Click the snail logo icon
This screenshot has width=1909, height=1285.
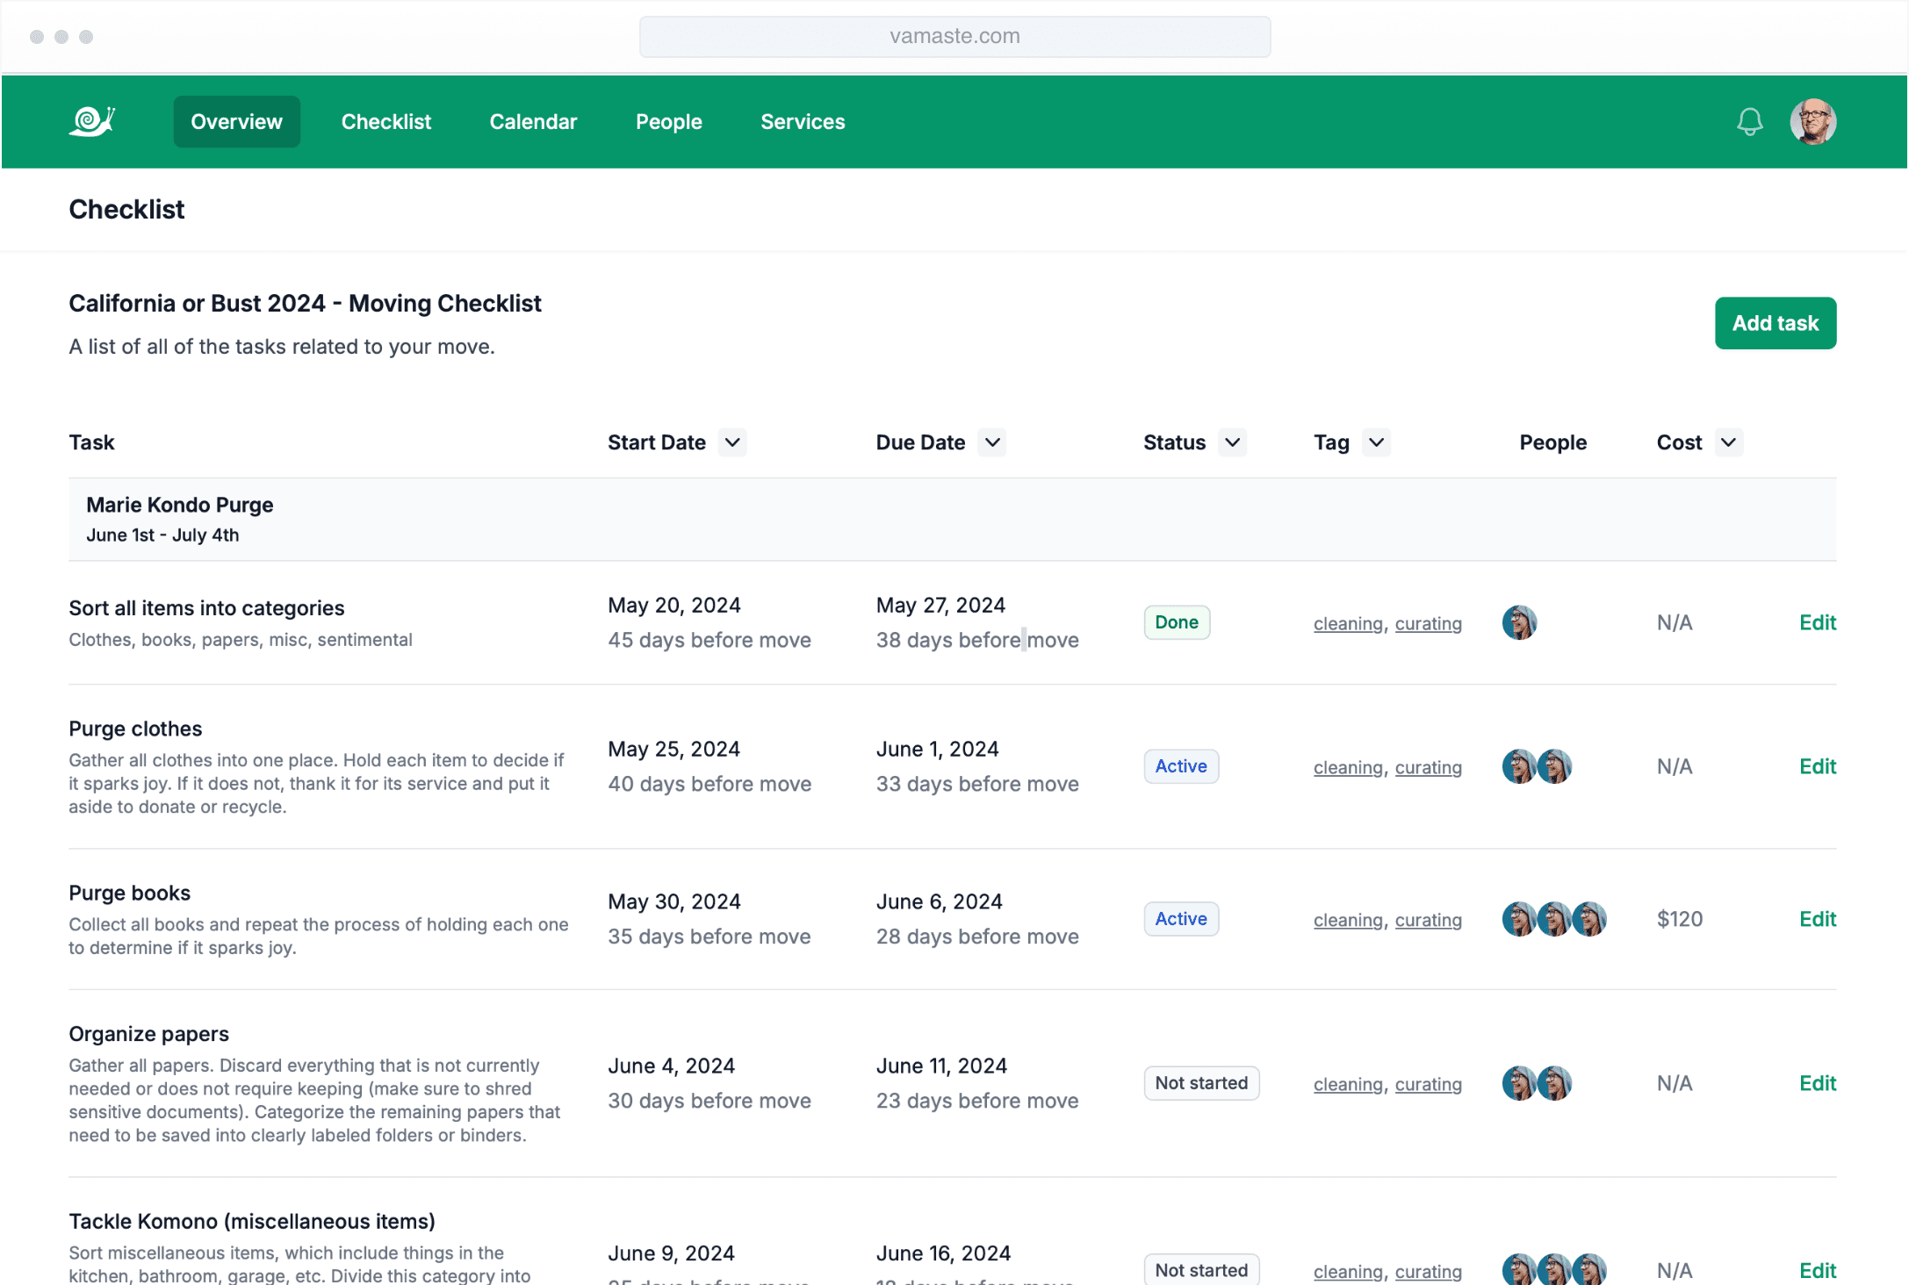click(92, 121)
